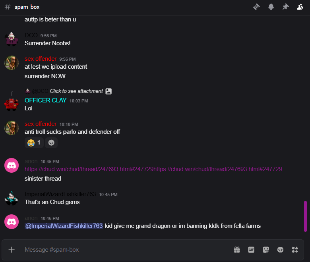Toggle the laughing emoji reaction
This screenshot has width=310, height=262.
34,143
